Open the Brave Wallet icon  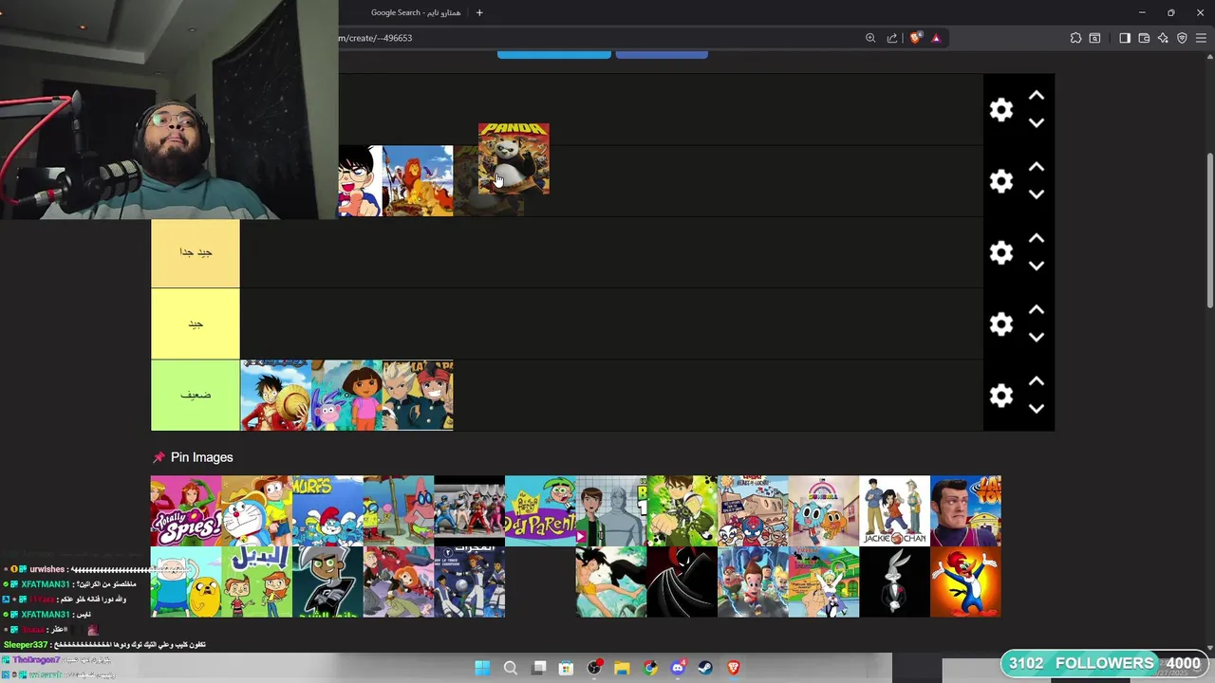1144,38
